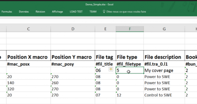Select the Affichage tab

57,12
